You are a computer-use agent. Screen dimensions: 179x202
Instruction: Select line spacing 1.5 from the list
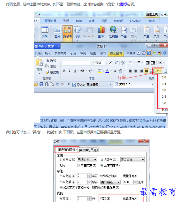point(164,84)
